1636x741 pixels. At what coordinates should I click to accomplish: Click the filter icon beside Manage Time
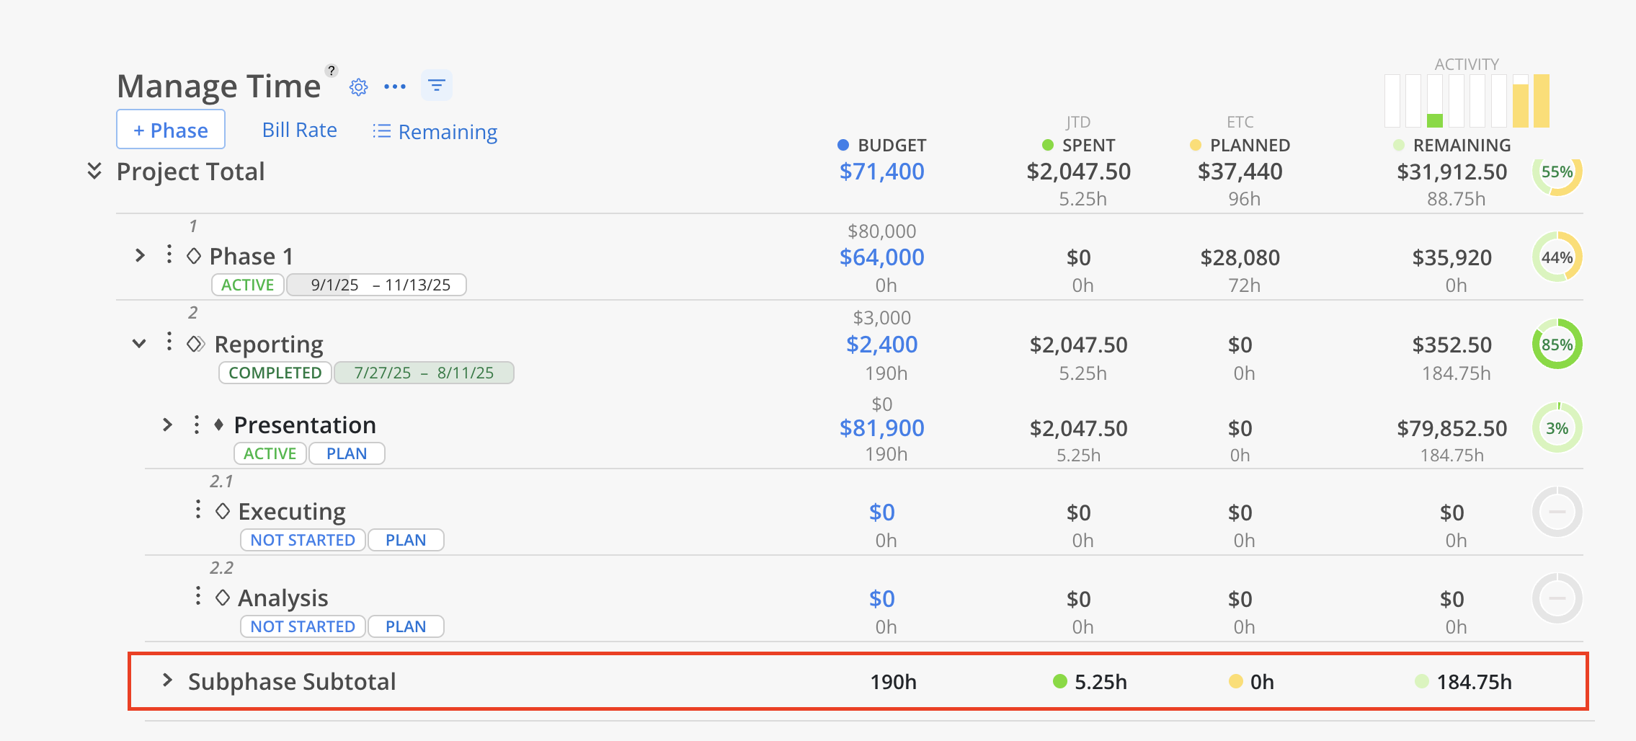(x=436, y=86)
